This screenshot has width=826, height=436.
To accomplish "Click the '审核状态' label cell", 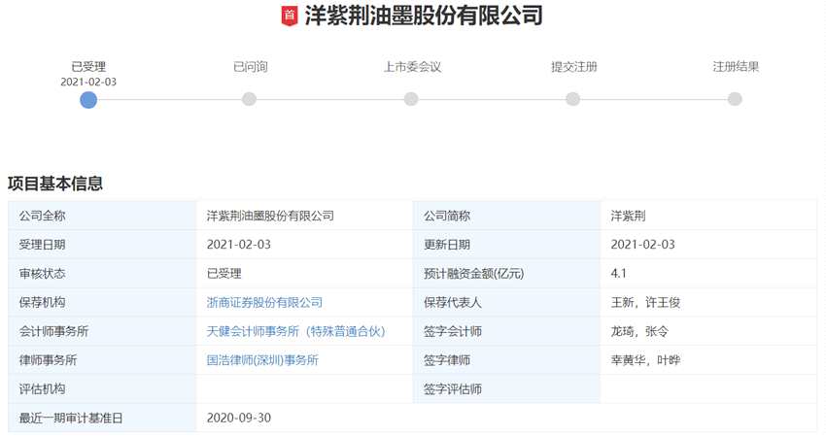I will pyautogui.click(x=102, y=273).
